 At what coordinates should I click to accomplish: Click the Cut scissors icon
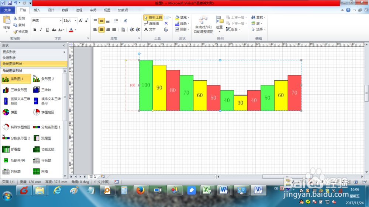(x=15, y=18)
